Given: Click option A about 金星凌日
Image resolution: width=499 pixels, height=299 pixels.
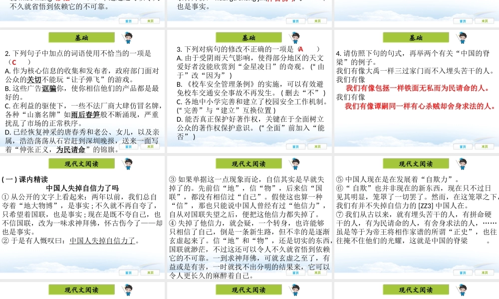Looking at the screenshot, I should coord(251,67).
